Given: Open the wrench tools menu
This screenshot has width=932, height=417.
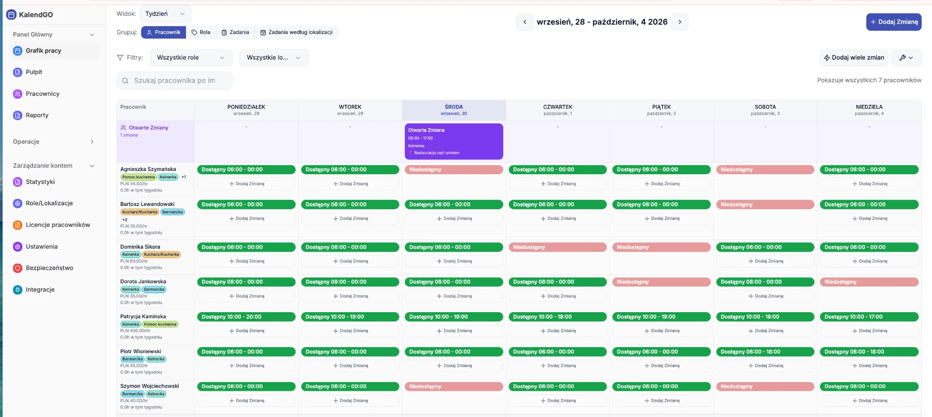Looking at the screenshot, I should point(906,58).
